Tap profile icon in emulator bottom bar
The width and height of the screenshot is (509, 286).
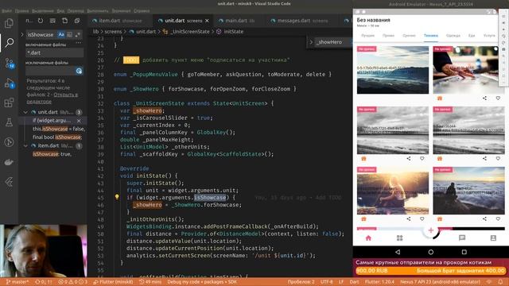click(x=493, y=238)
